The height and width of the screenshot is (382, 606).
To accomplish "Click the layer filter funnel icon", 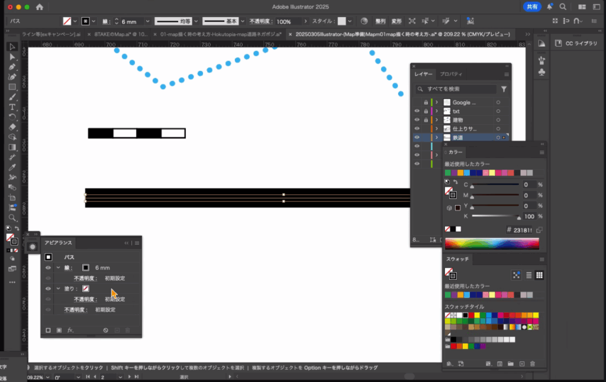I will pyautogui.click(x=504, y=89).
